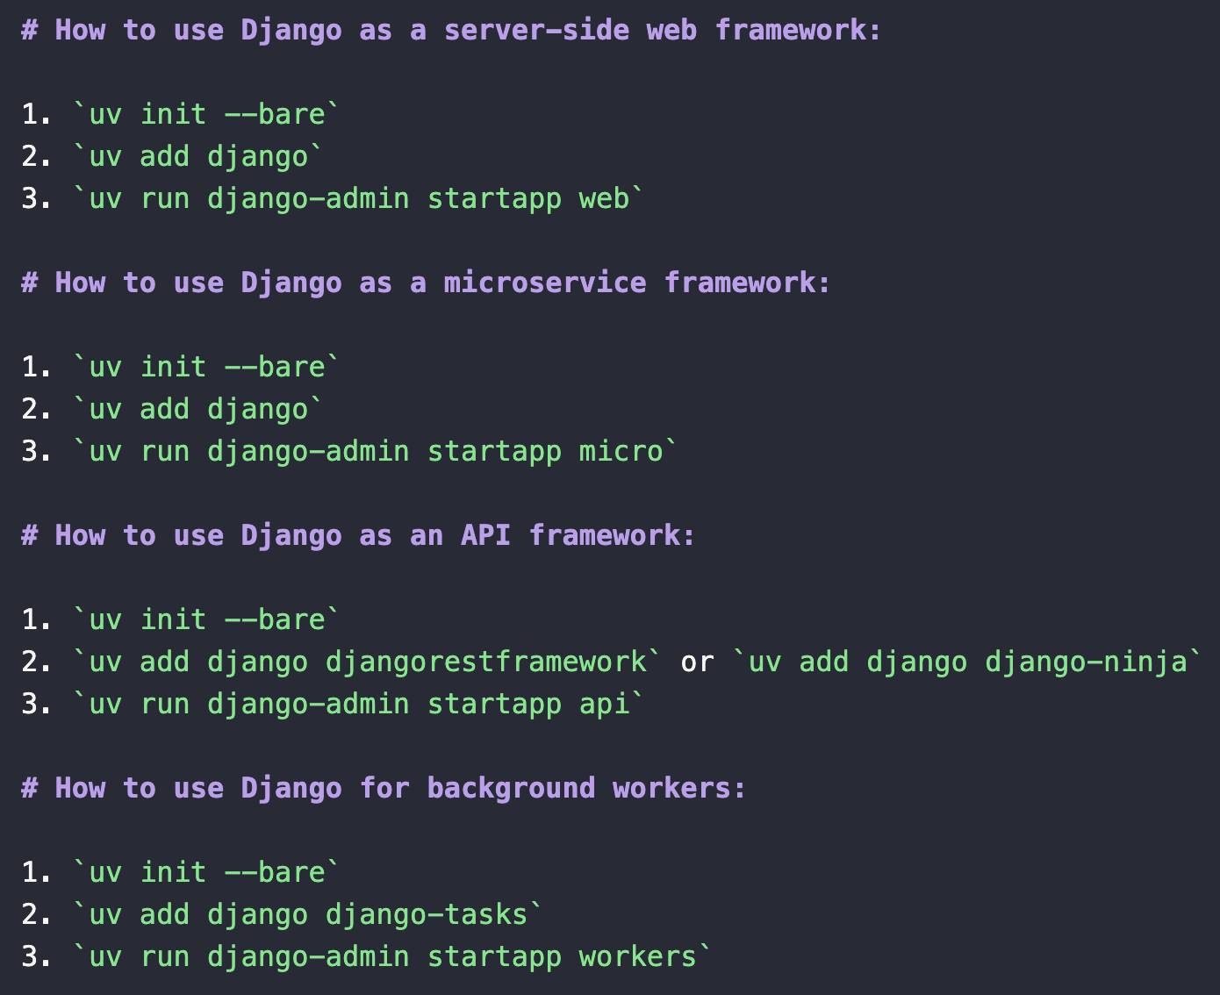Click the "uv add django djangorestframework" code

(367, 662)
